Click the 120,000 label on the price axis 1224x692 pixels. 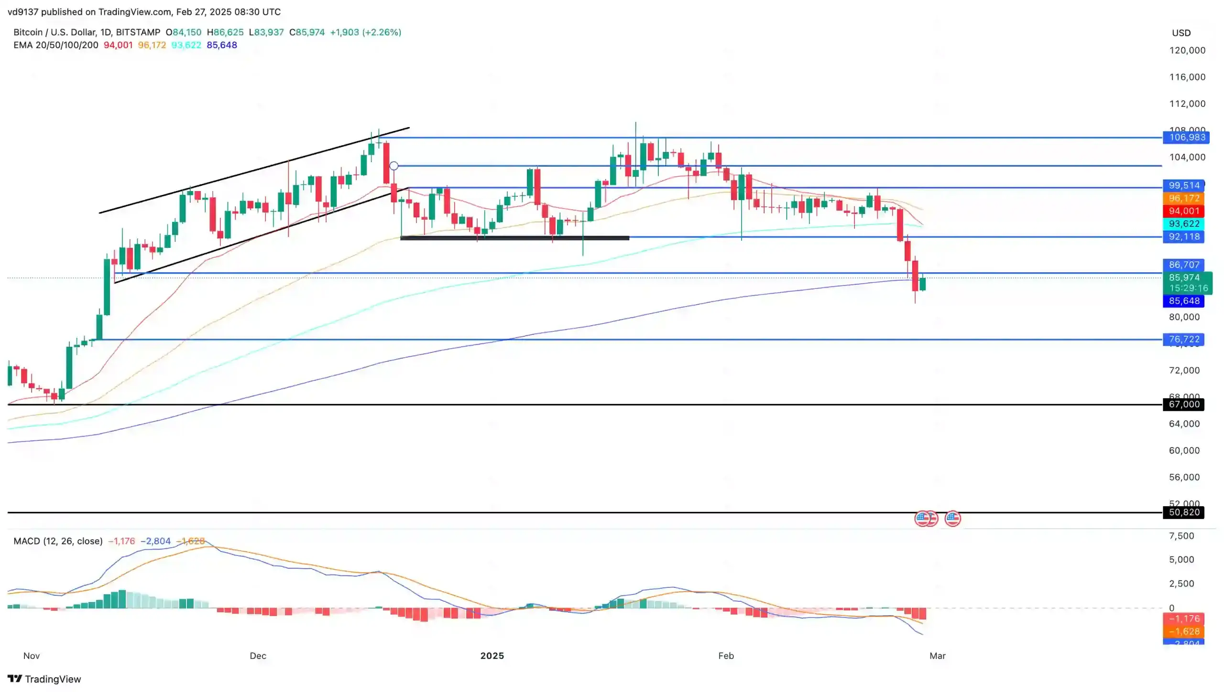tap(1187, 50)
